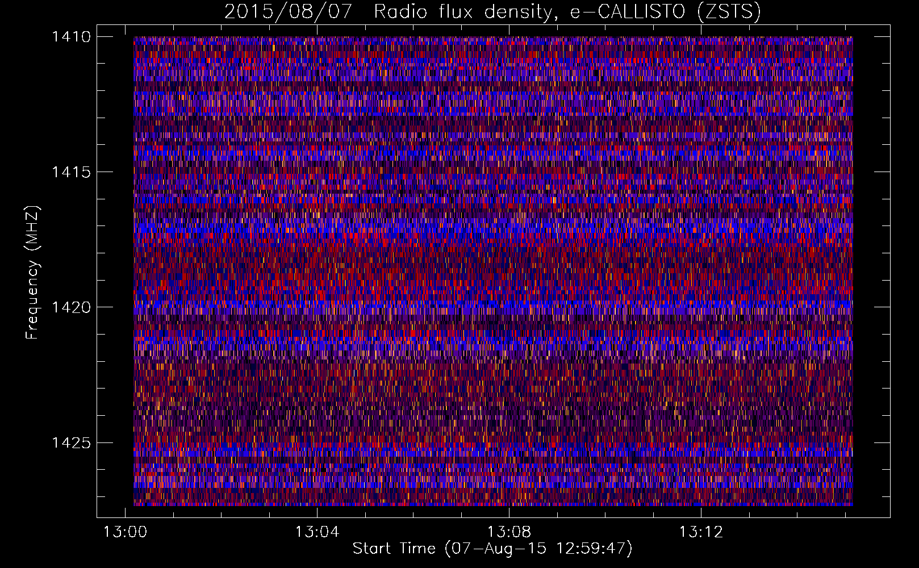Click the 1410 frequency tick label
This screenshot has width=919, height=568.
click(71, 37)
